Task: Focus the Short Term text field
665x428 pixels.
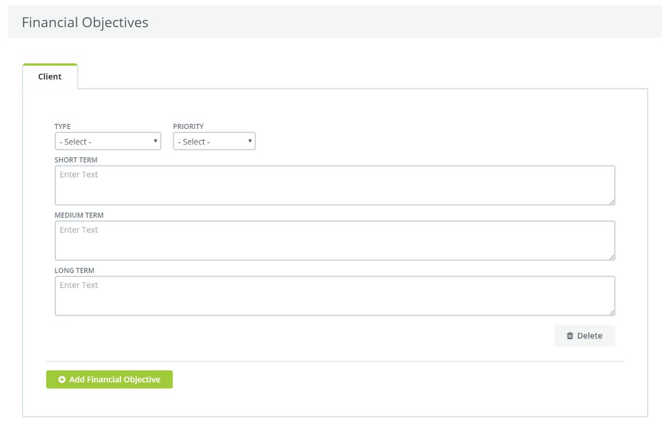Action: (x=334, y=185)
